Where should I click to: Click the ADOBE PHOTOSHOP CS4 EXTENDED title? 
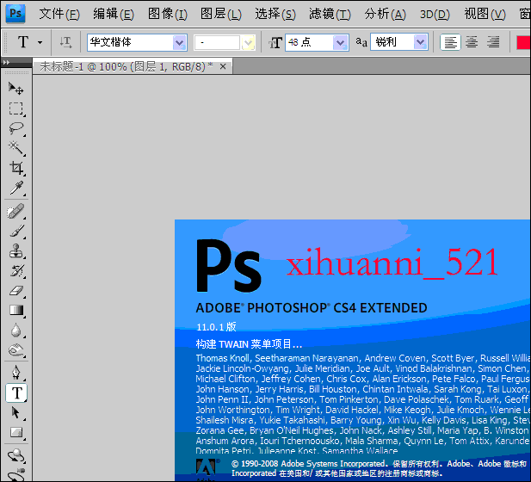(312, 308)
